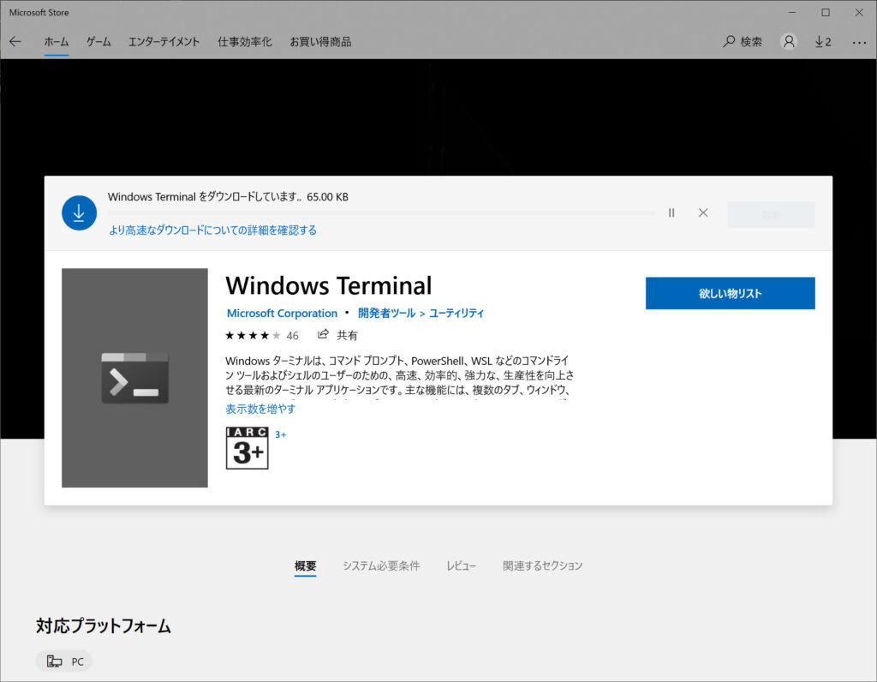Go to the 仕事効率化 tab
Screen dimensions: 877x682
pos(244,42)
